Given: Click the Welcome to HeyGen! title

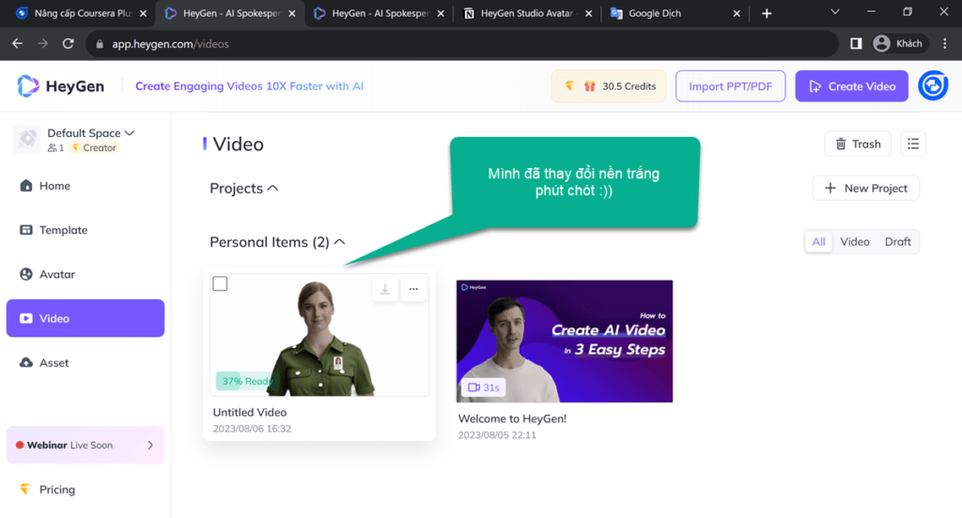Looking at the screenshot, I should [x=512, y=419].
